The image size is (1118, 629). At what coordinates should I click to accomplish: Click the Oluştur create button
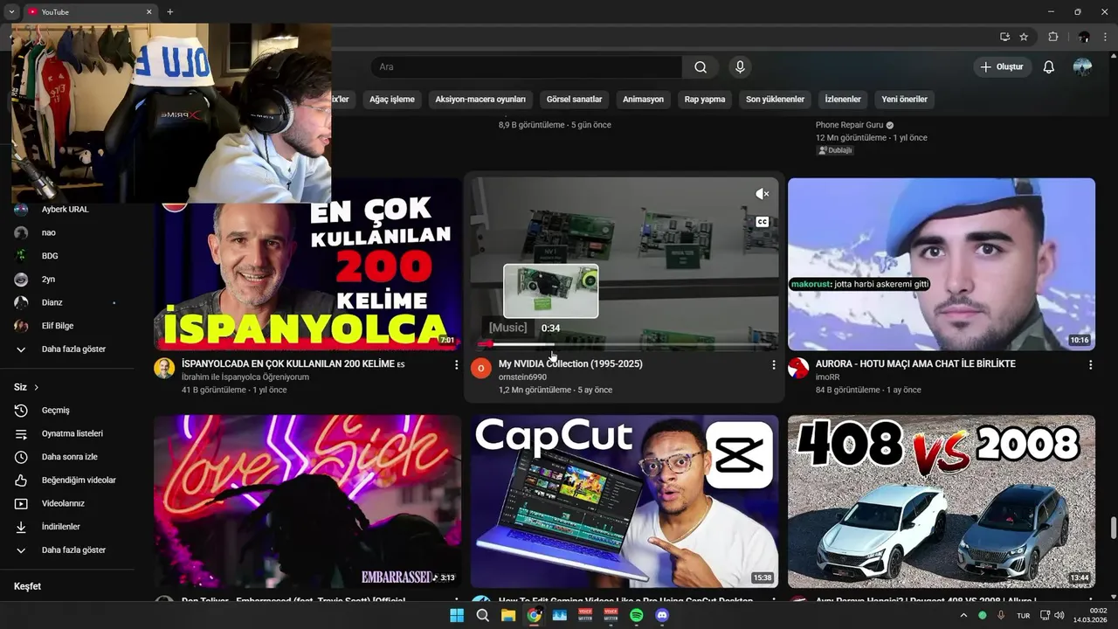pos(1003,67)
